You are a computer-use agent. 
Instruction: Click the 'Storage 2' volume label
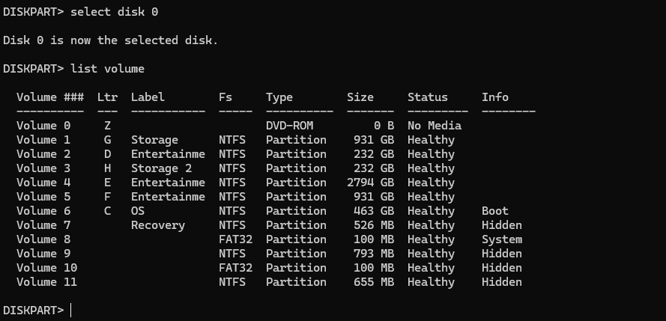tap(161, 168)
